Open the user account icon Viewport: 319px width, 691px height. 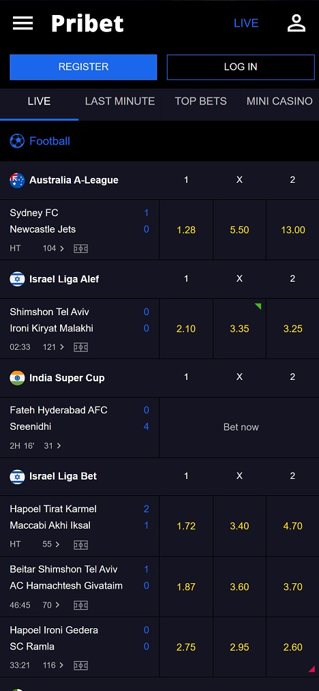[x=297, y=23]
